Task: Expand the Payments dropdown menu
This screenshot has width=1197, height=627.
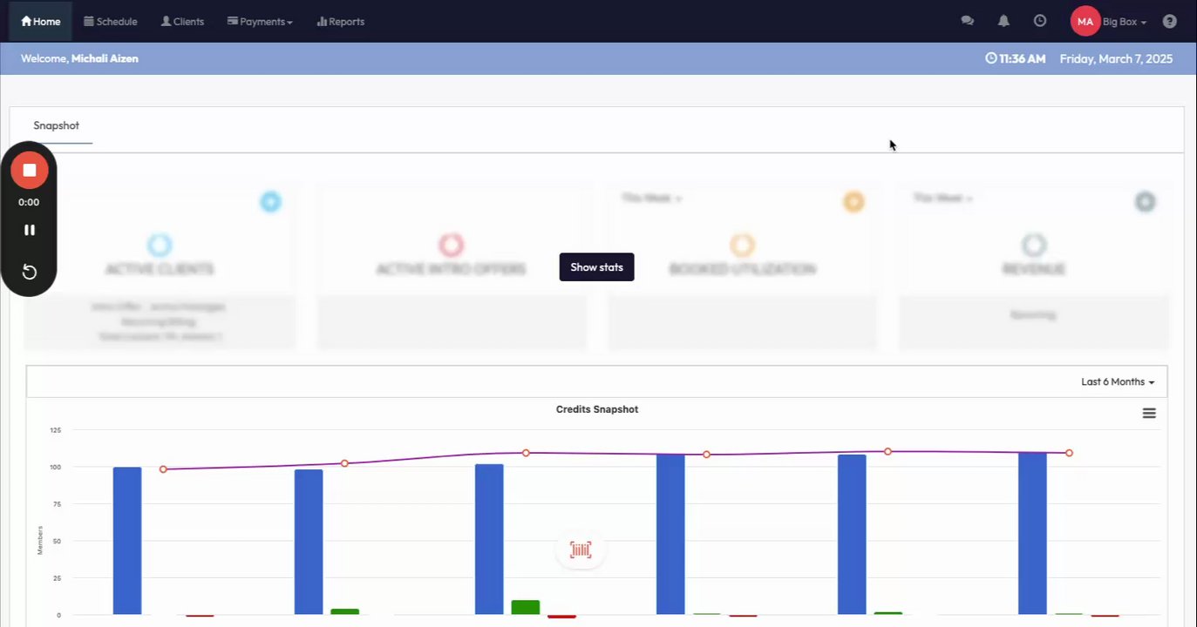Action: 260,21
